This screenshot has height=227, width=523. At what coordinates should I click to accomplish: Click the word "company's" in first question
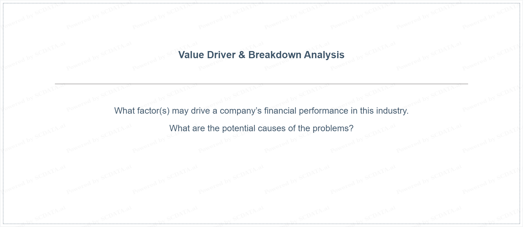tap(241, 111)
